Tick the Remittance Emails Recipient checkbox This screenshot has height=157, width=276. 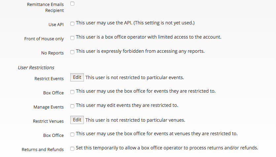click(72, 4)
